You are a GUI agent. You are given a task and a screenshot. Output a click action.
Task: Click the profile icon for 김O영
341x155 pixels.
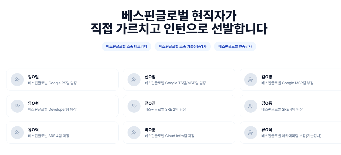tap(251, 80)
